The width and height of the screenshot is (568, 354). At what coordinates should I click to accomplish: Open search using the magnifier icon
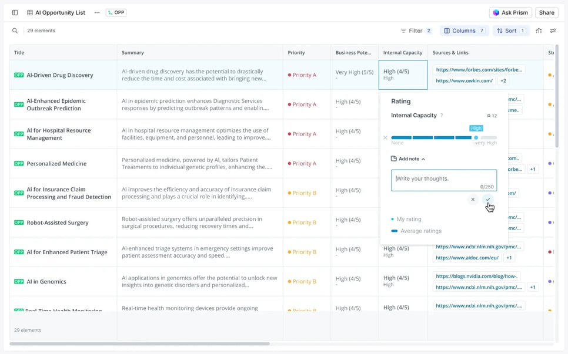[14, 30]
